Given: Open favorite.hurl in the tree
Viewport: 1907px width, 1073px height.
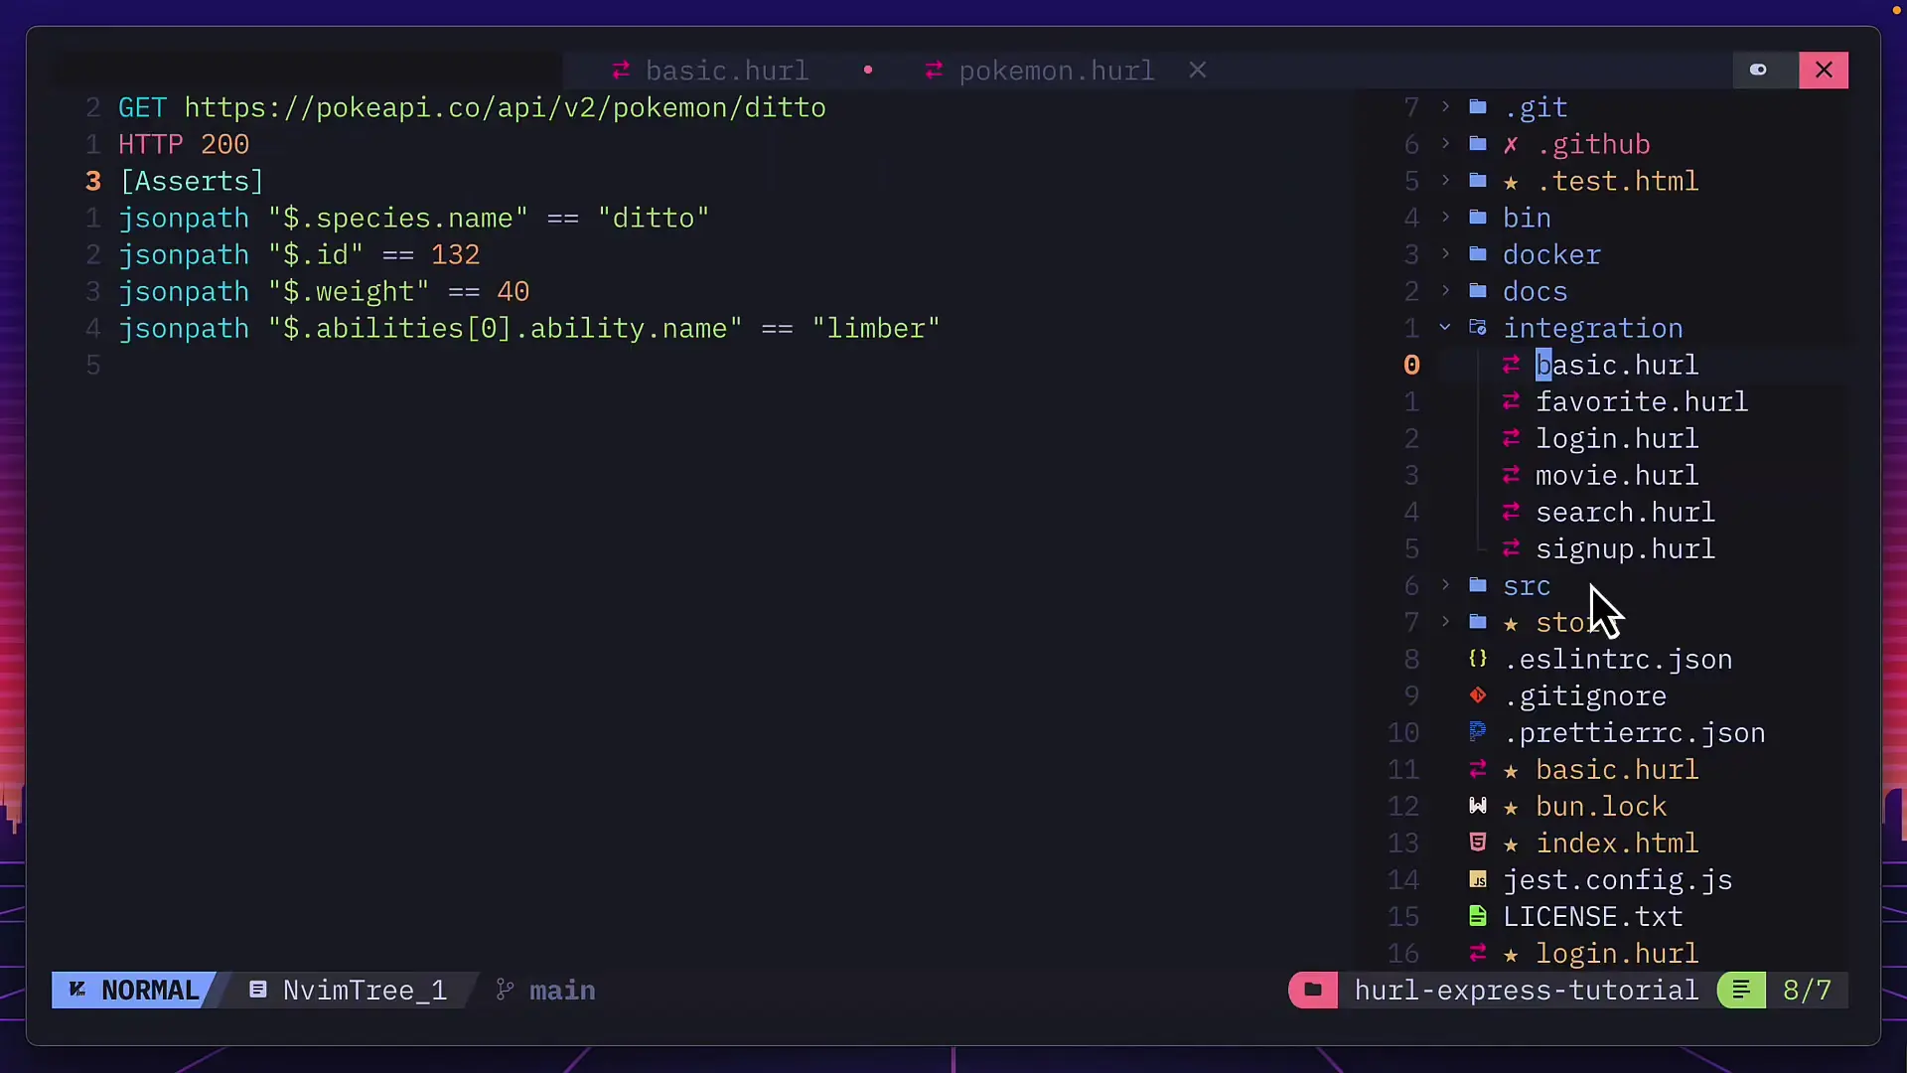Looking at the screenshot, I should click(x=1642, y=401).
